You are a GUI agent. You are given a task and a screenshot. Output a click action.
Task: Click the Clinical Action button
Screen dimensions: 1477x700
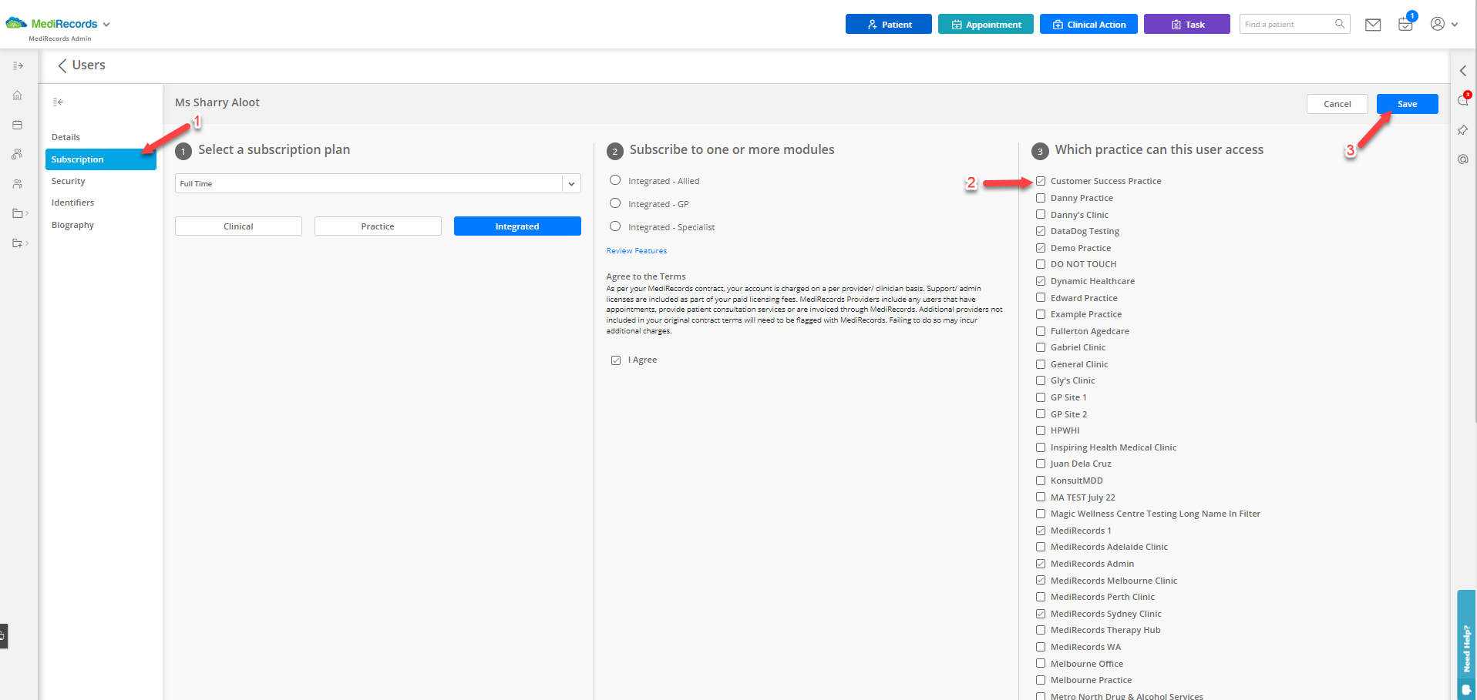pyautogui.click(x=1088, y=25)
